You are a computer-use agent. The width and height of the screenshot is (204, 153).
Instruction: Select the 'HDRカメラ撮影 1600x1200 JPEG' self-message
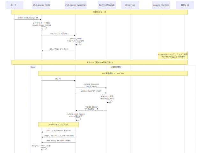107,98
